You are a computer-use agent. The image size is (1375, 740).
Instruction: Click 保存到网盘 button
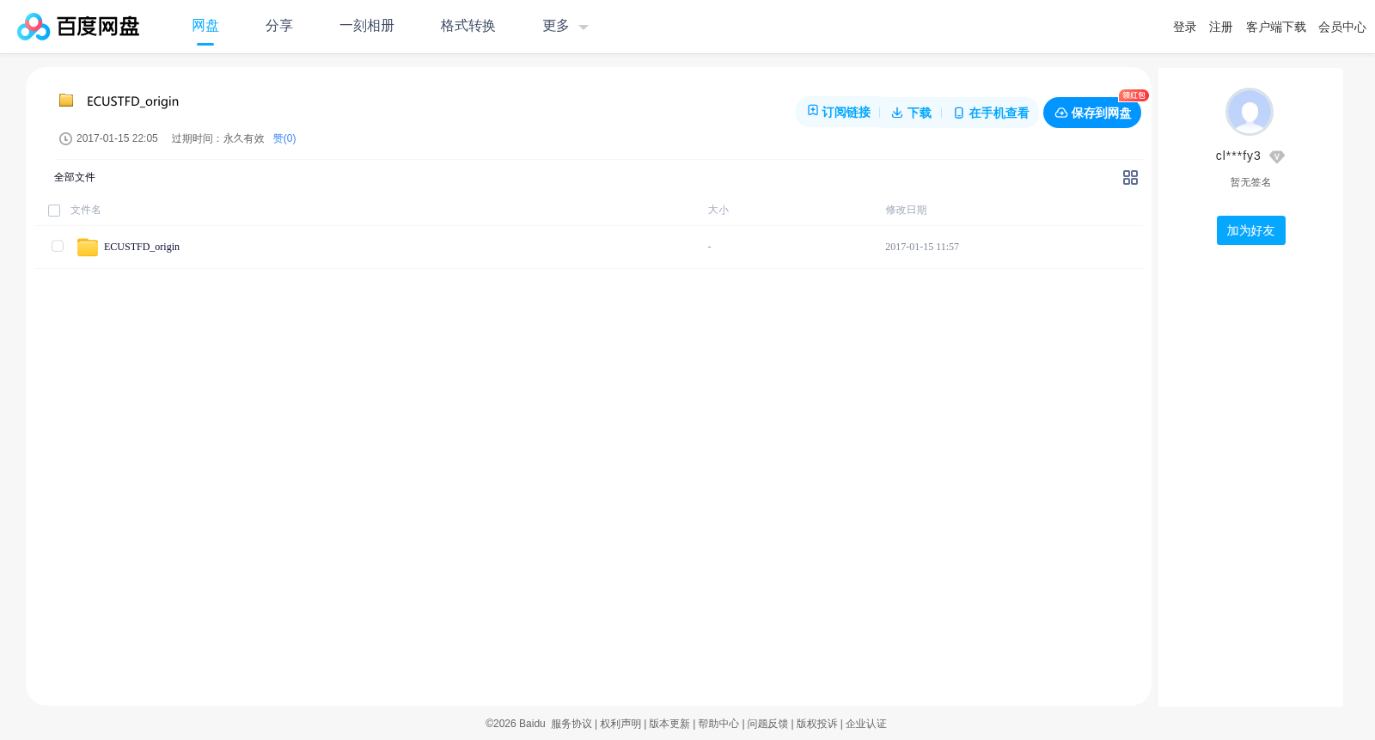click(x=1092, y=113)
